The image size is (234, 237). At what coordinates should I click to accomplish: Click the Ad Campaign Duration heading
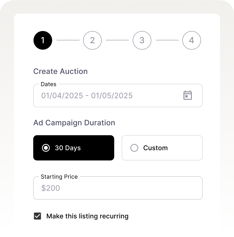[x=74, y=123]
